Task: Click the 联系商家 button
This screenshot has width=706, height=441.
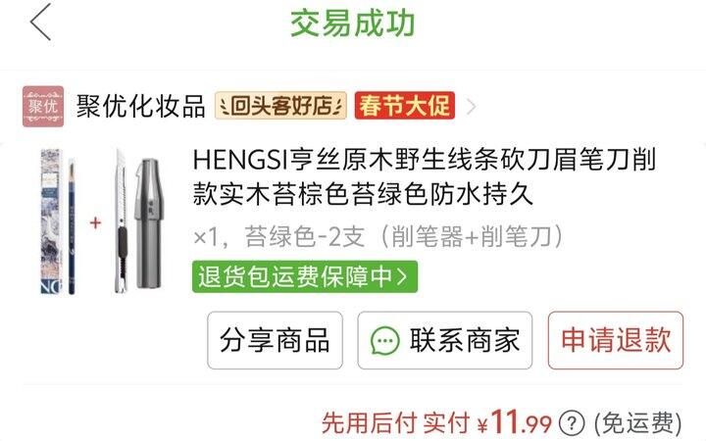Action: [x=445, y=340]
